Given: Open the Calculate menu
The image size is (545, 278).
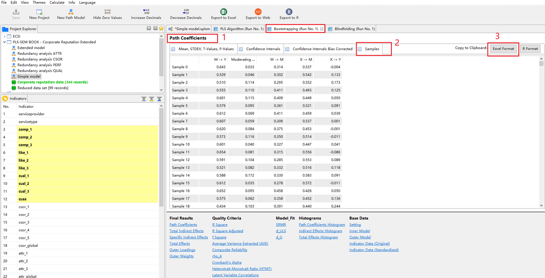Looking at the screenshot, I should pyautogui.click(x=57, y=3).
